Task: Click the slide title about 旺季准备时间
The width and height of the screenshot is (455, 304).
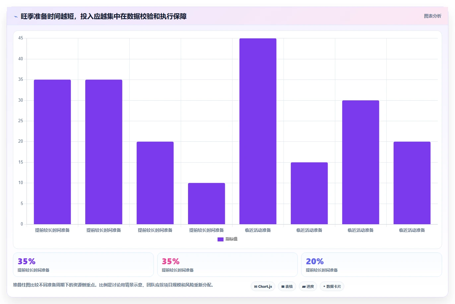Action: 103,16
